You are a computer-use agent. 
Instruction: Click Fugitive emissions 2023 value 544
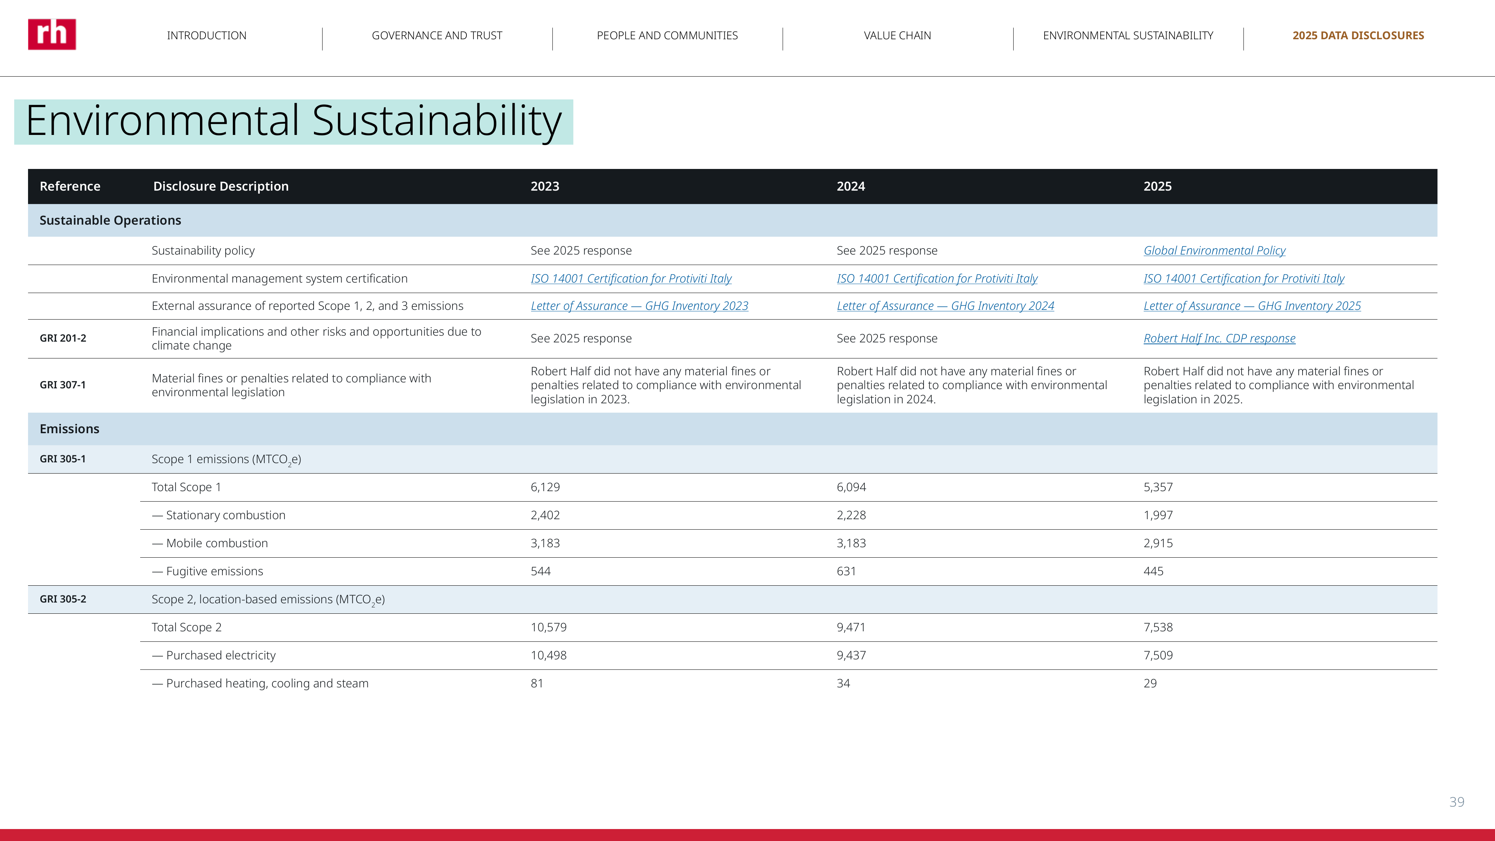(x=540, y=571)
